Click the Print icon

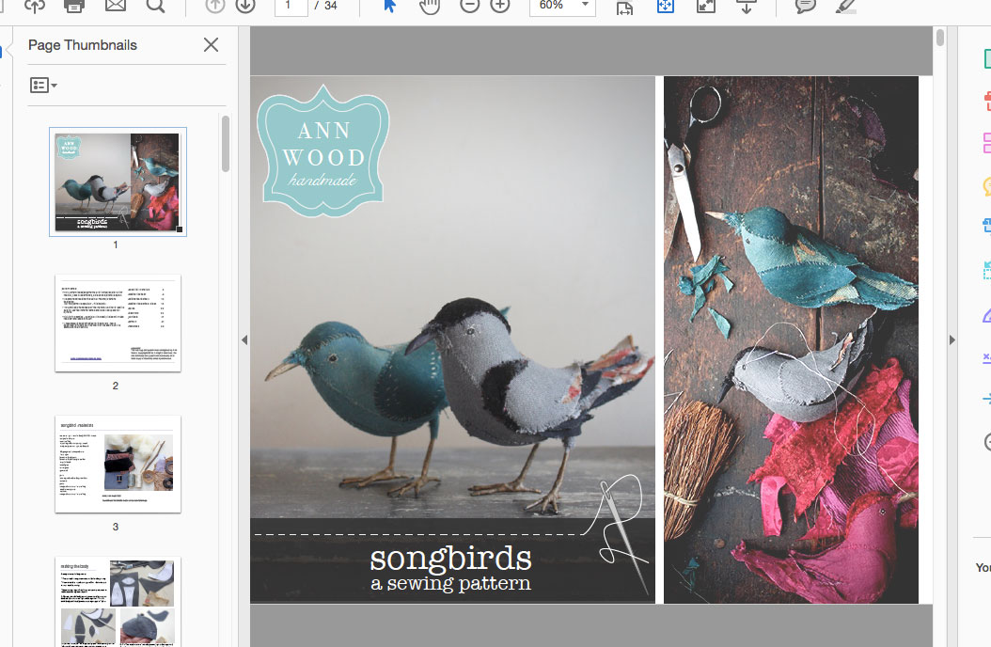(x=74, y=7)
